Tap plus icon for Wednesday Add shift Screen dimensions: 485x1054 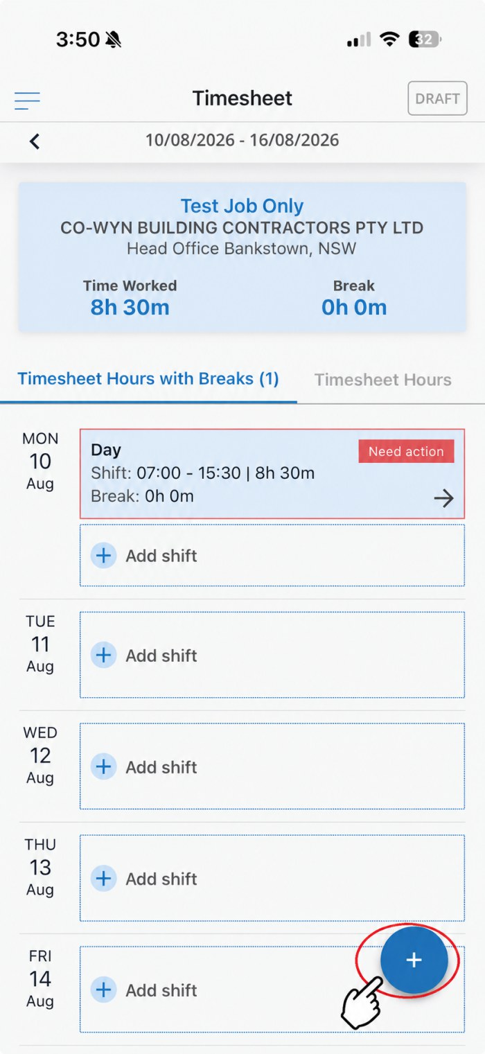point(104,766)
